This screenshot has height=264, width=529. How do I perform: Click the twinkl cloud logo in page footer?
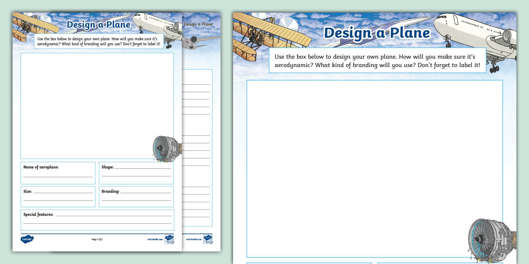27,239
